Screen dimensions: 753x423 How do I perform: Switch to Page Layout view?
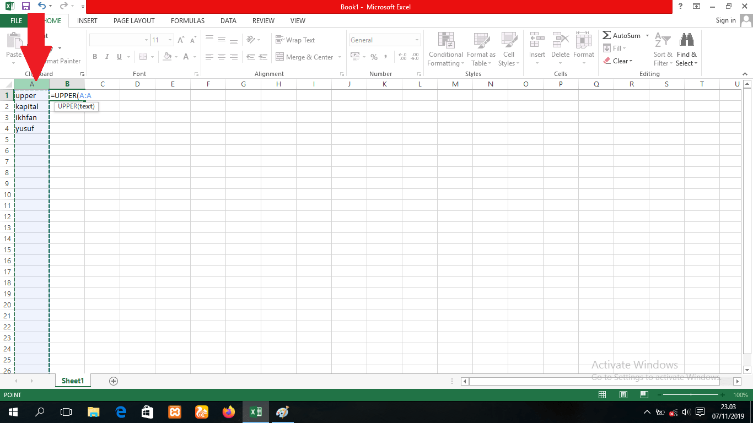(x=623, y=395)
